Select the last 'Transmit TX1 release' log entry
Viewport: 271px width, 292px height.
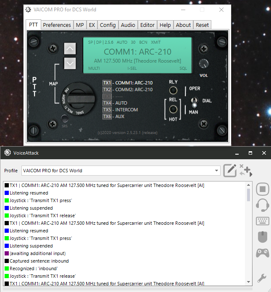(x=40, y=276)
